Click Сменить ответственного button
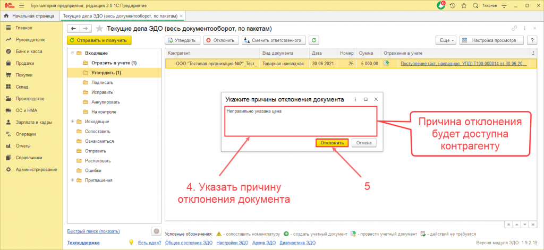The width and height of the screenshot is (544, 250). click(274, 40)
